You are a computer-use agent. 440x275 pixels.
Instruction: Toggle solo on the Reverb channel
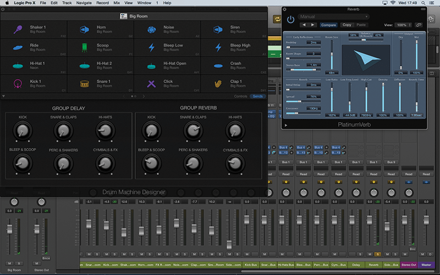(x=377, y=254)
